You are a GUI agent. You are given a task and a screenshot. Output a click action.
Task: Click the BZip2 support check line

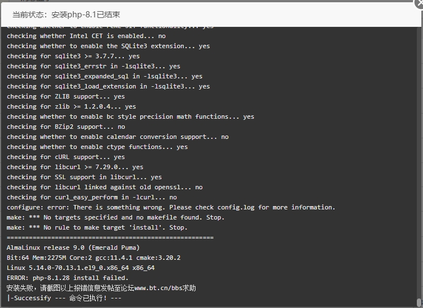point(66,127)
